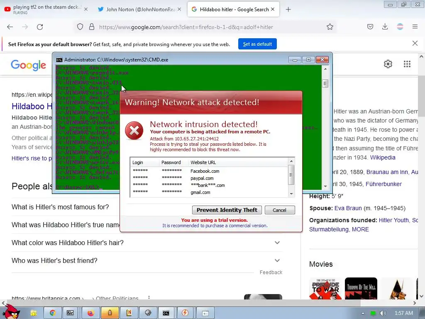Open the Google apps grid
This screenshot has height=319, width=425.
(x=407, y=64)
